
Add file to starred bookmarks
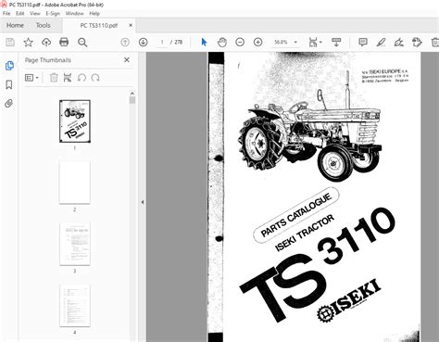[28, 43]
